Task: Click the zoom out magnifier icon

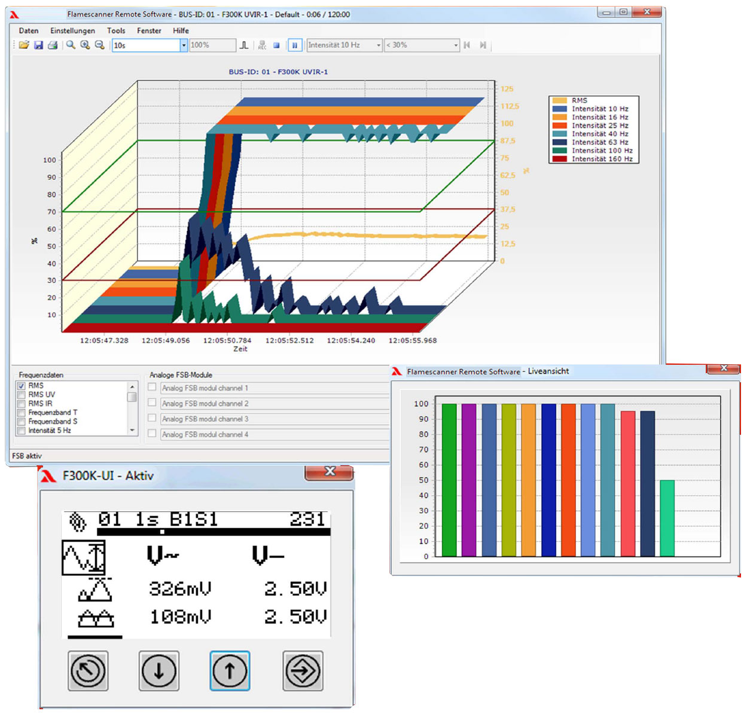Action: click(x=99, y=45)
